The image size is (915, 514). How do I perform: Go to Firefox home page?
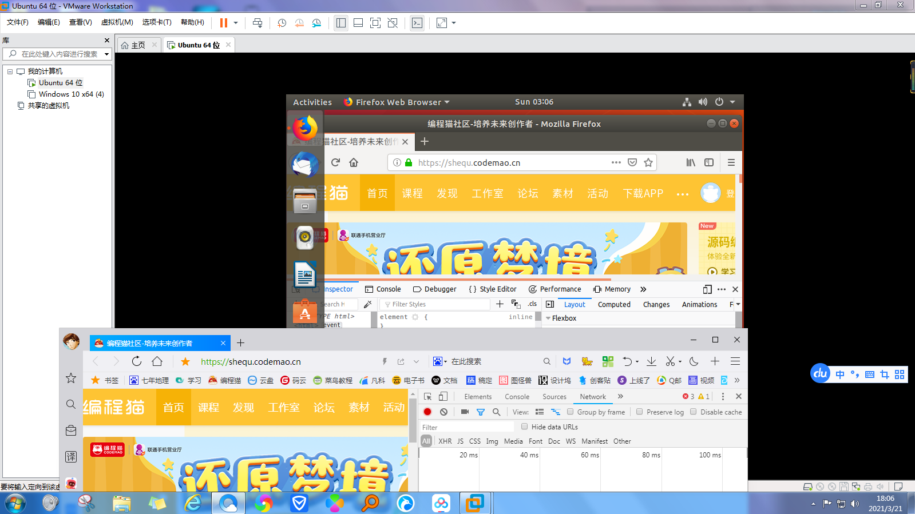tap(354, 162)
